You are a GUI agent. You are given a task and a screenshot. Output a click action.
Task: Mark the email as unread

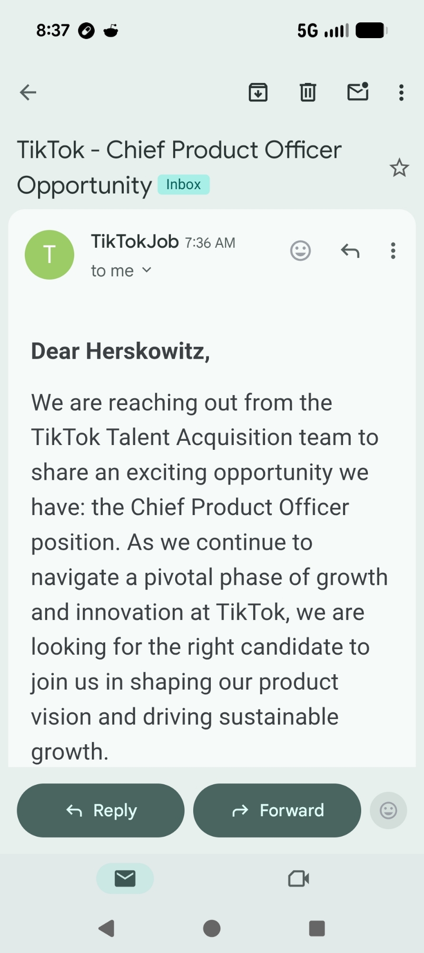point(358,92)
